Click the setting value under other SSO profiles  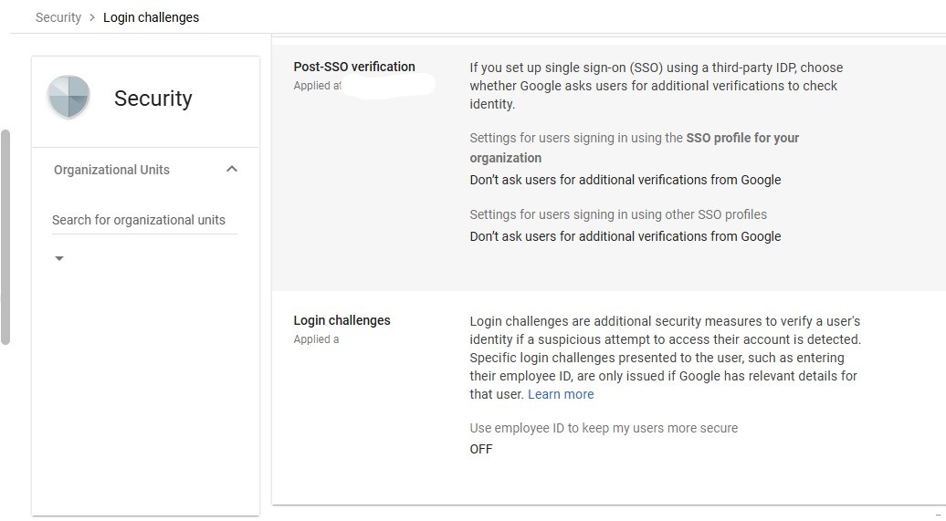625,236
